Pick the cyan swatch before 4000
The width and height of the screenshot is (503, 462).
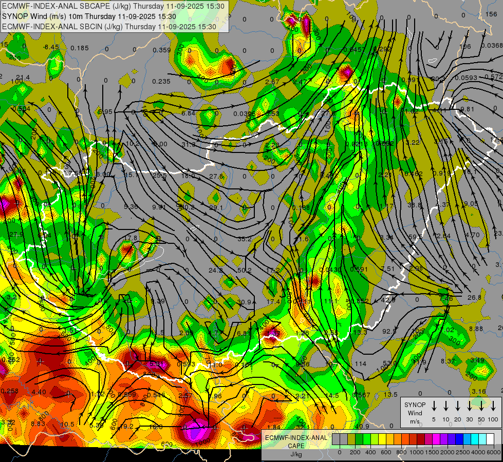[x=474, y=439]
